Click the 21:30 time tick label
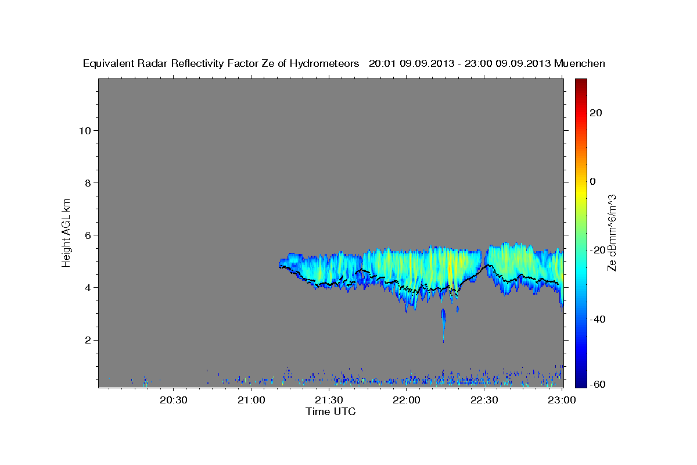This screenshot has height=465, width=697. pyautogui.click(x=329, y=400)
